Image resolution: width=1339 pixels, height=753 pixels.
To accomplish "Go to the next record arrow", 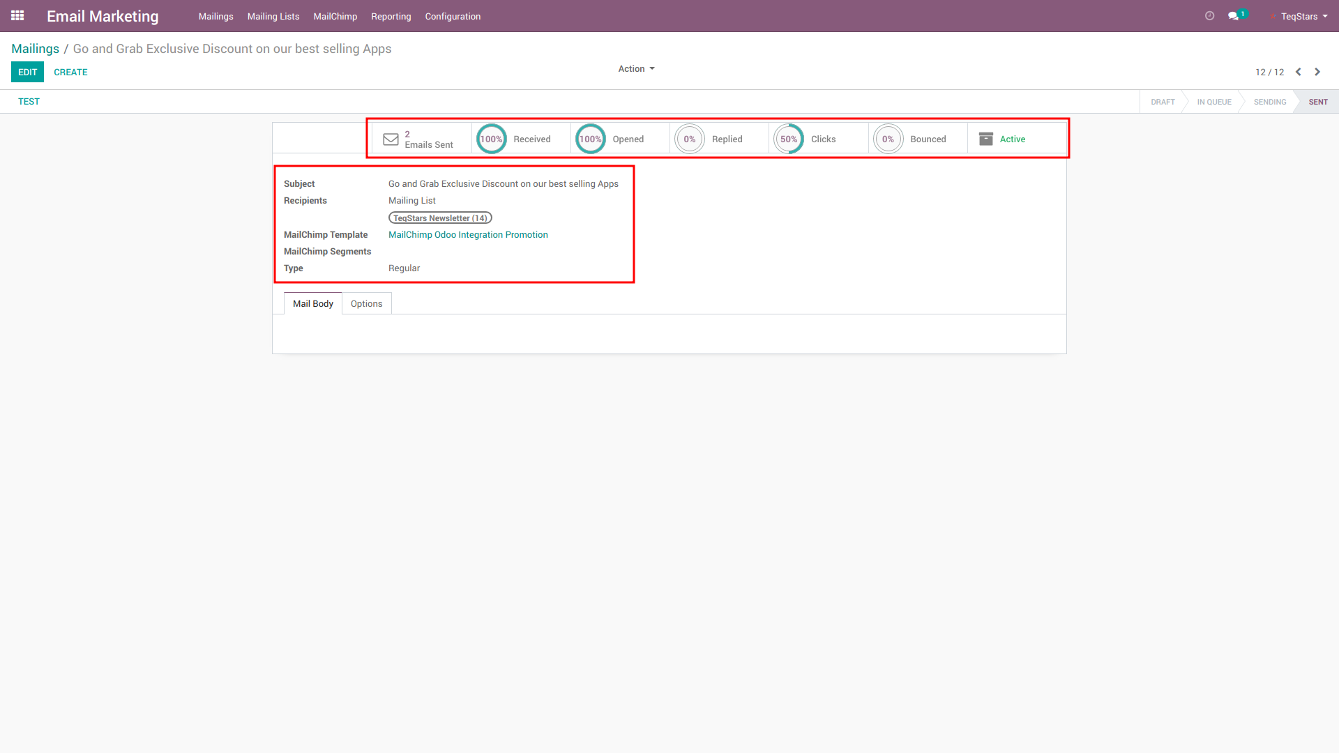I will [x=1317, y=72].
